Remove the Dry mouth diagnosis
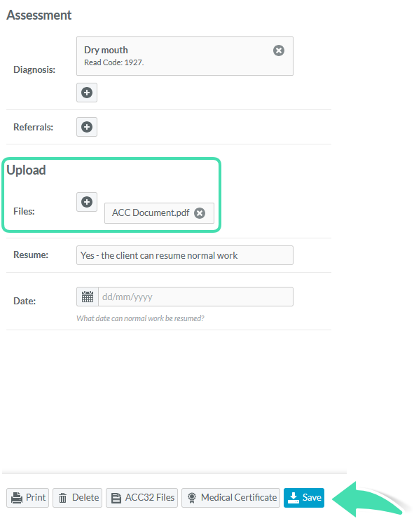The height and width of the screenshot is (521, 414). click(x=279, y=50)
